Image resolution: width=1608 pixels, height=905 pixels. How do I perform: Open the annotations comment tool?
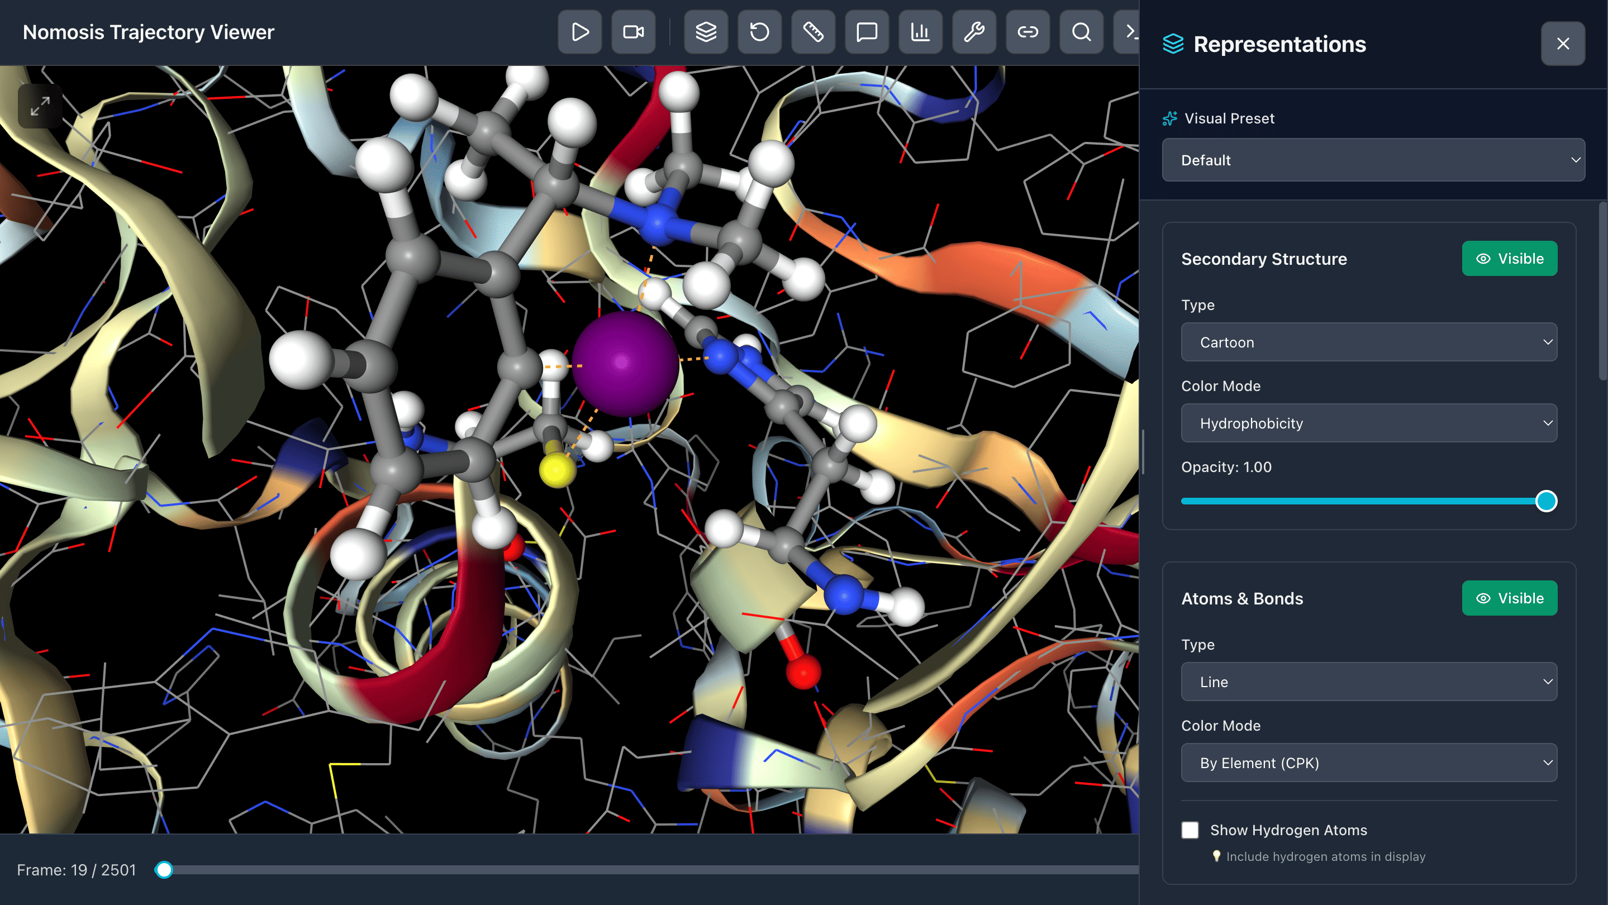tap(867, 32)
